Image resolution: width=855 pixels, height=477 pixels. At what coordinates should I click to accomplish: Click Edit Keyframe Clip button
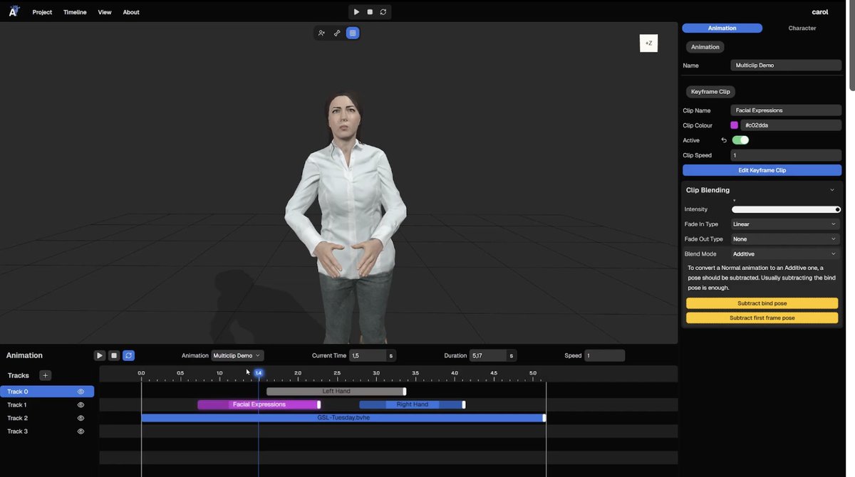tap(762, 170)
